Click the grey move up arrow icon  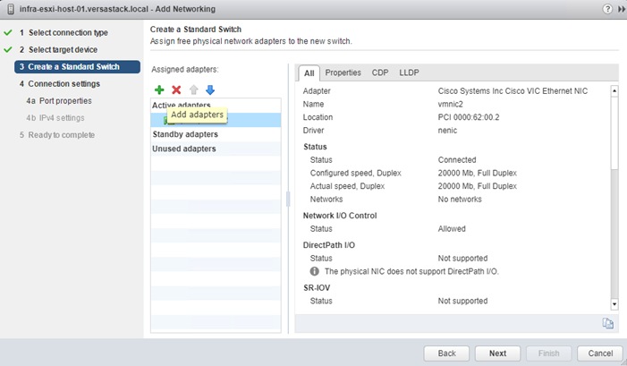(193, 89)
